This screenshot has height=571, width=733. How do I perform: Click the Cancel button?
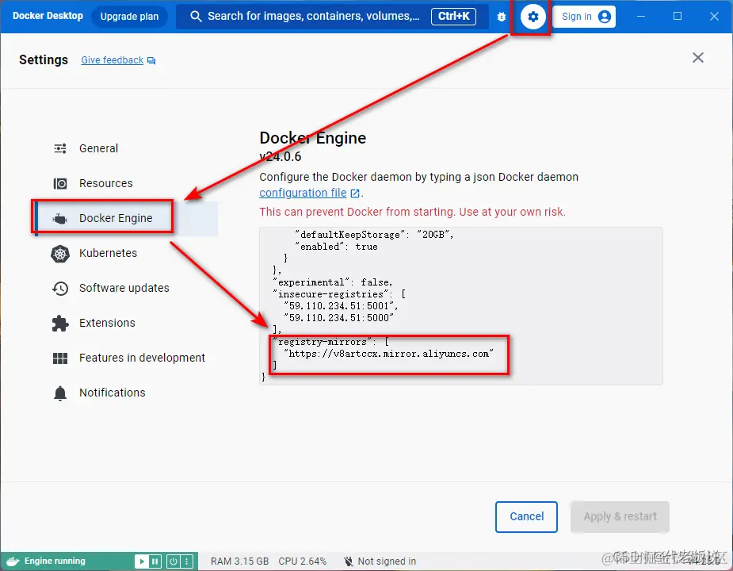pyautogui.click(x=526, y=517)
